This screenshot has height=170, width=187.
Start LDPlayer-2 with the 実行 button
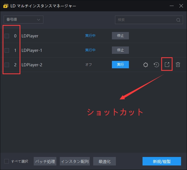pyautogui.click(x=120, y=65)
